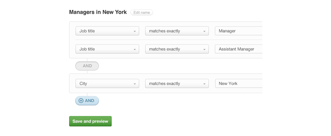The height and width of the screenshot is (136, 331).
Task: Open the first Job title field dropdown
Action: (107, 31)
